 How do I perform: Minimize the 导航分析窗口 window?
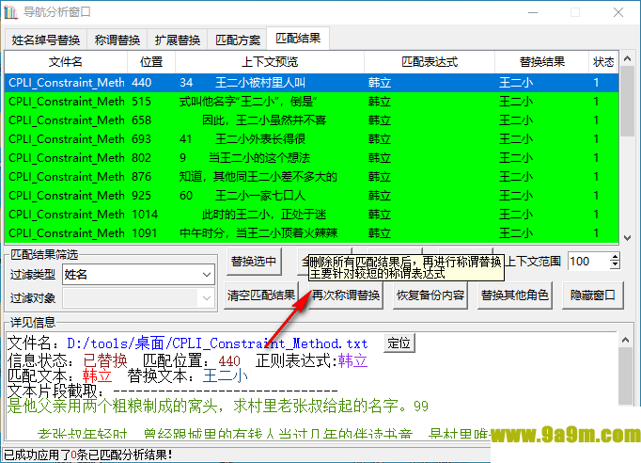(x=533, y=12)
